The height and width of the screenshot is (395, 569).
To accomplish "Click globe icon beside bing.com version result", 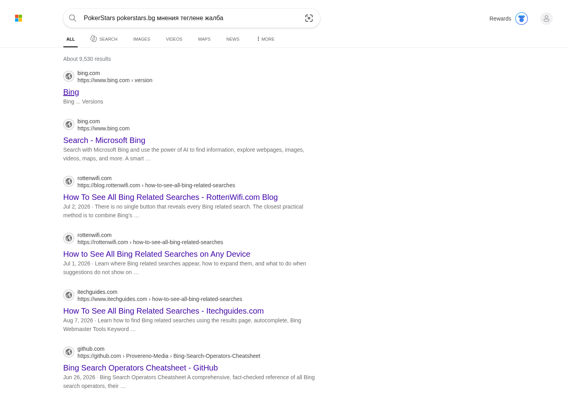I will coord(69,76).
